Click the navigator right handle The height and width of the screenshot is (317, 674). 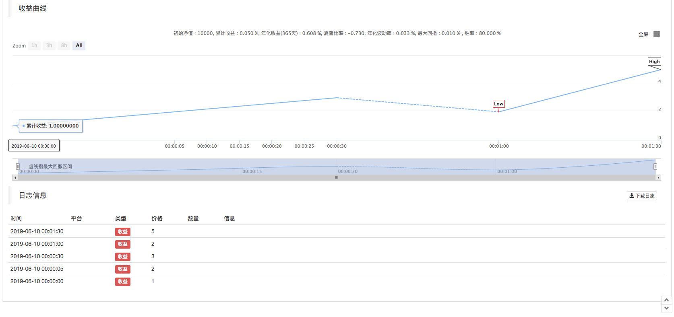(655, 167)
